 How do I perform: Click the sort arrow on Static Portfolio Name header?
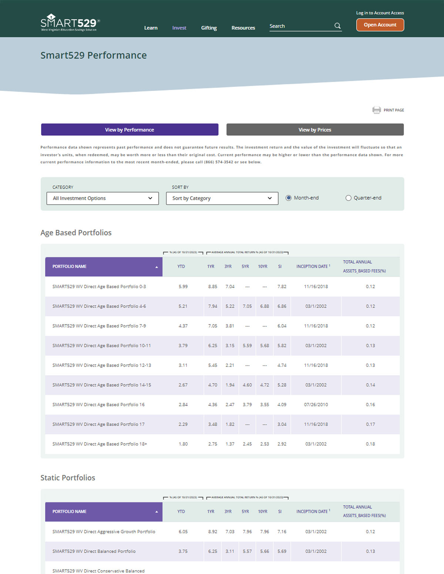coord(157,512)
